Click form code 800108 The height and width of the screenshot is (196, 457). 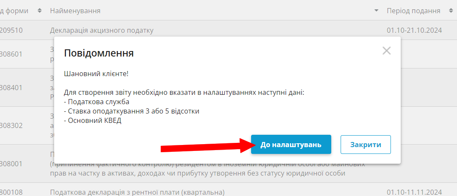point(11,192)
